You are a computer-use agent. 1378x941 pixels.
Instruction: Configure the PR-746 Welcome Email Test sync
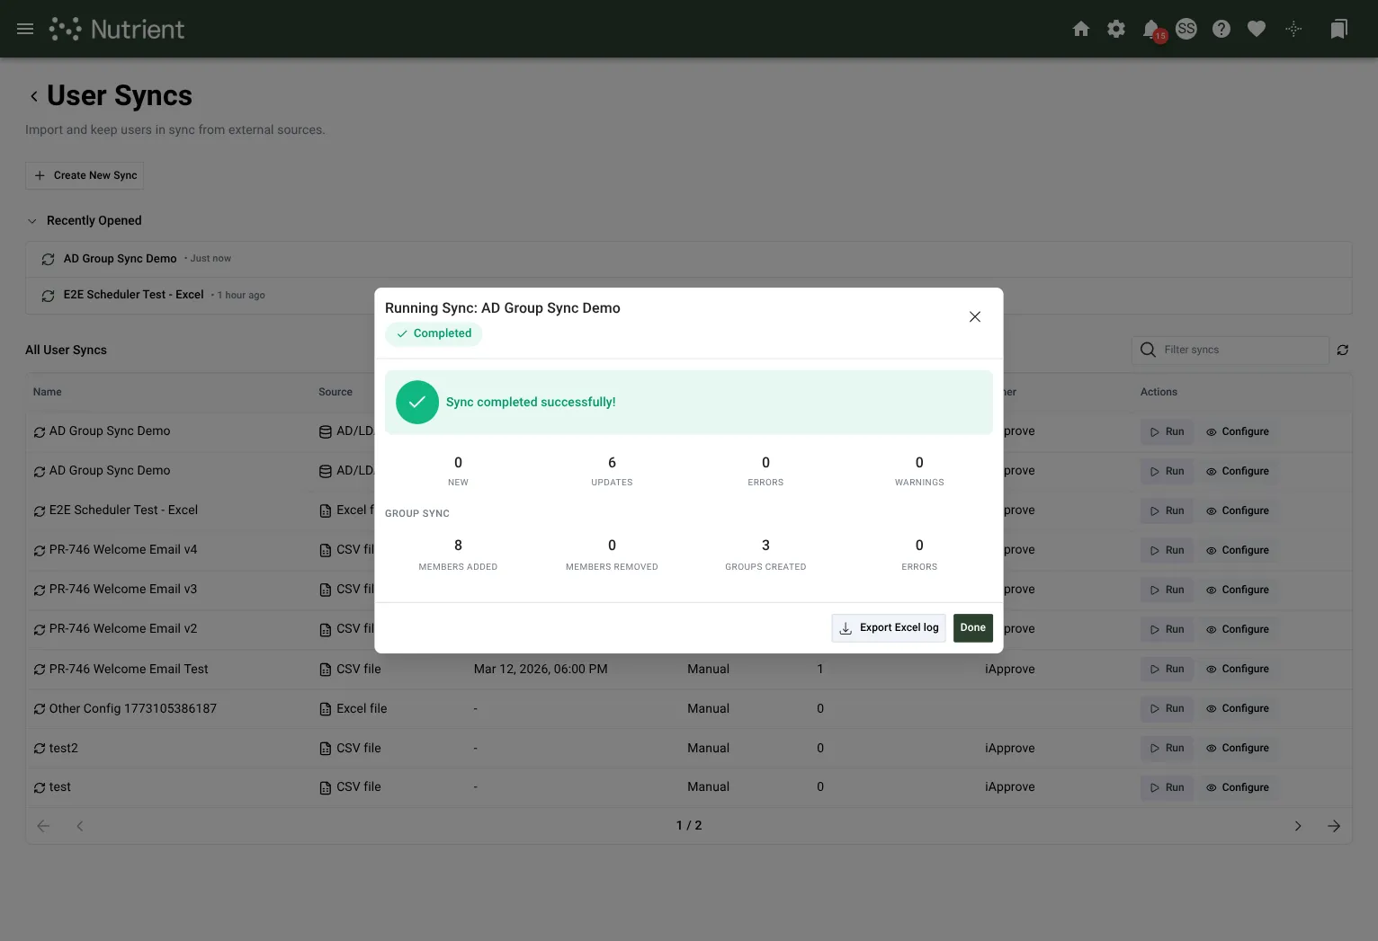pyautogui.click(x=1238, y=669)
